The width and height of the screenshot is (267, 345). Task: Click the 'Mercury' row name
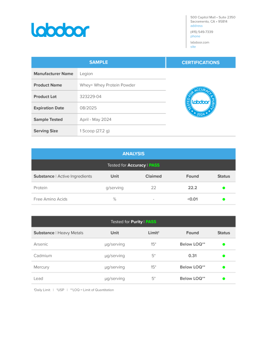coord(41,267)
